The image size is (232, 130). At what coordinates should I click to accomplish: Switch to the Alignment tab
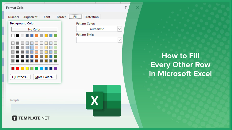coord(30,17)
